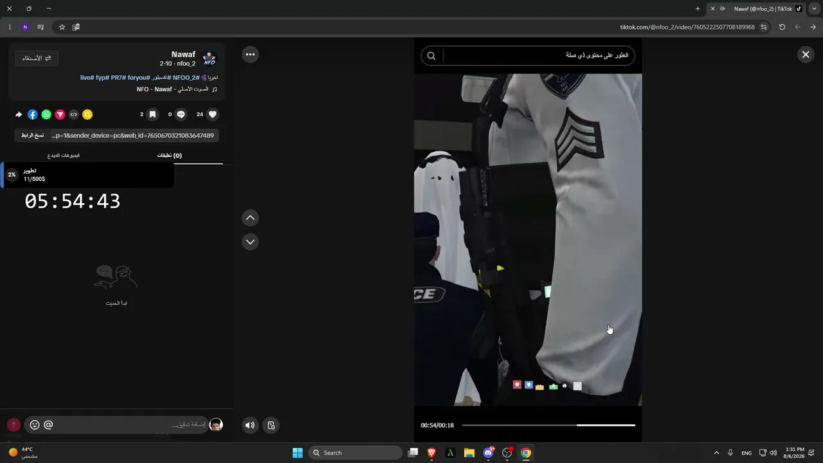Image resolution: width=823 pixels, height=463 pixels.
Task: Like the video with the heart icon
Action: click(213, 114)
